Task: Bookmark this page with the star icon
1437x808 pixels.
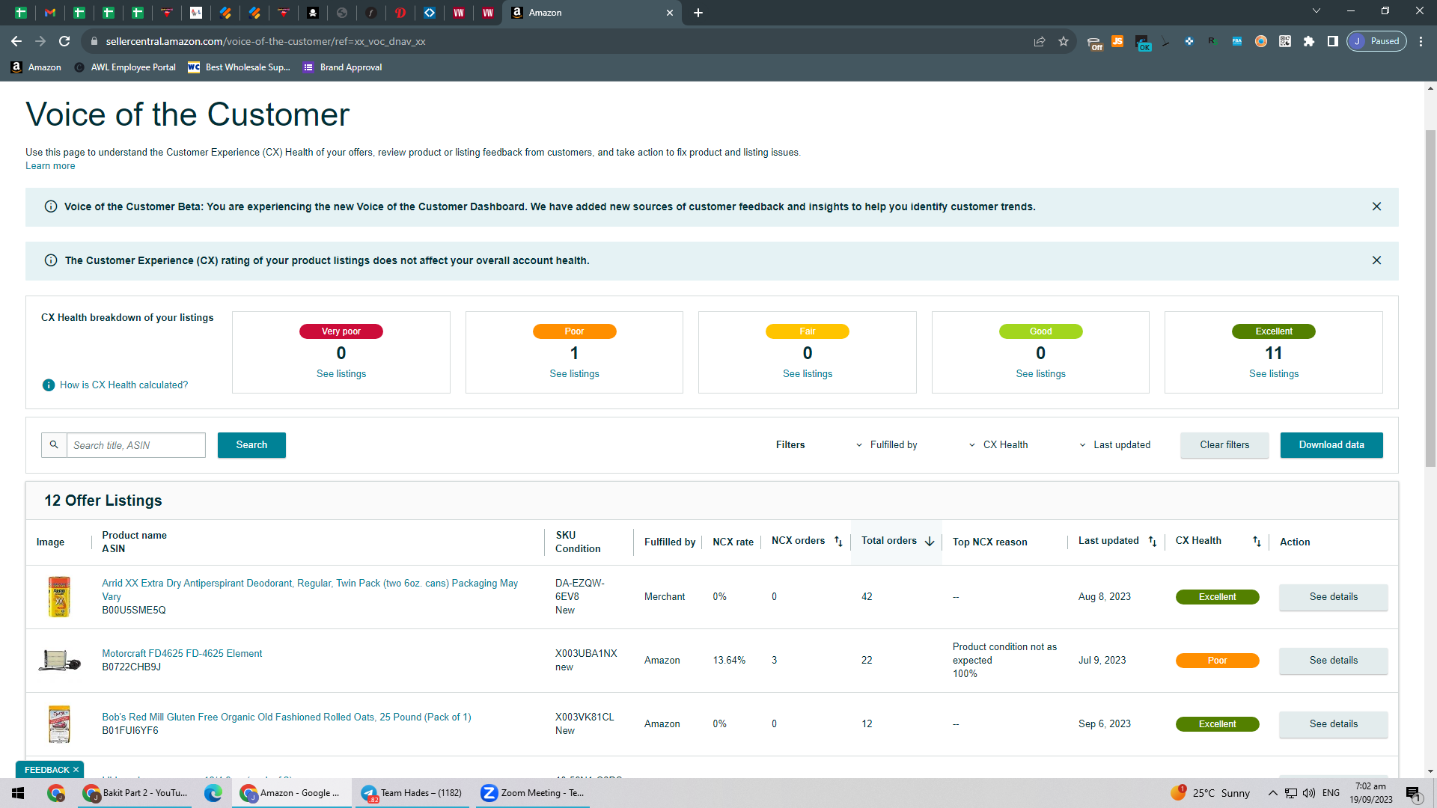Action: (1064, 41)
